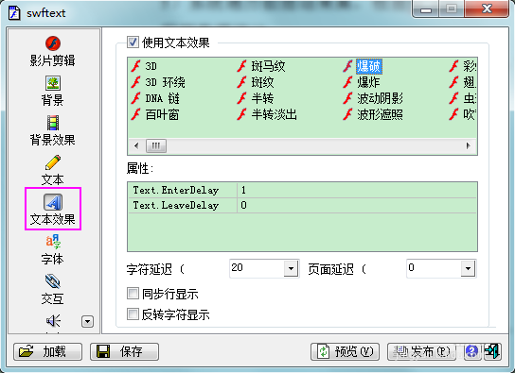Click the effects list scrollbar thumb

point(156,145)
